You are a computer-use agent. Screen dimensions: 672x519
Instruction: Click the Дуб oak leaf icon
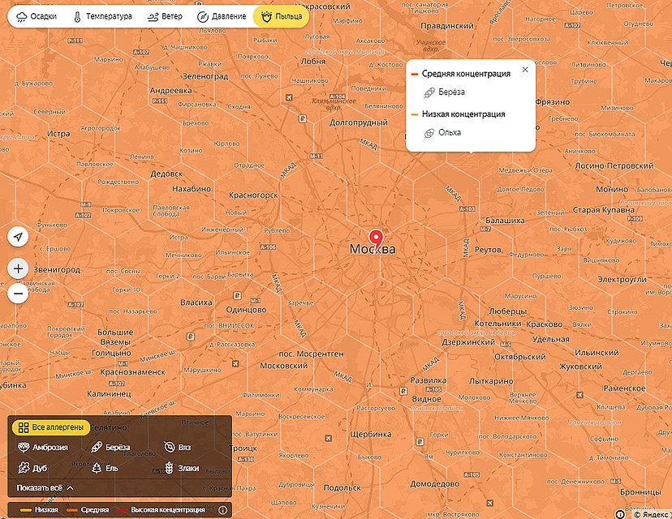(x=24, y=468)
